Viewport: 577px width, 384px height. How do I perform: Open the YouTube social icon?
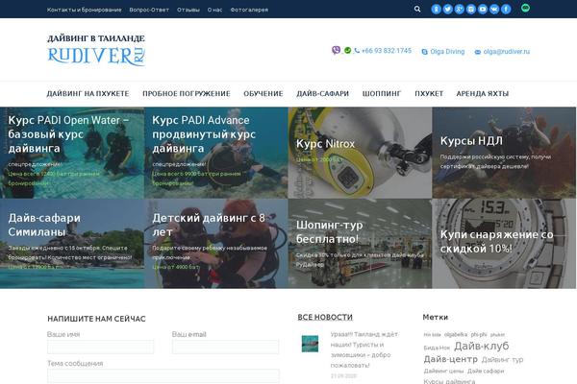coord(483,10)
